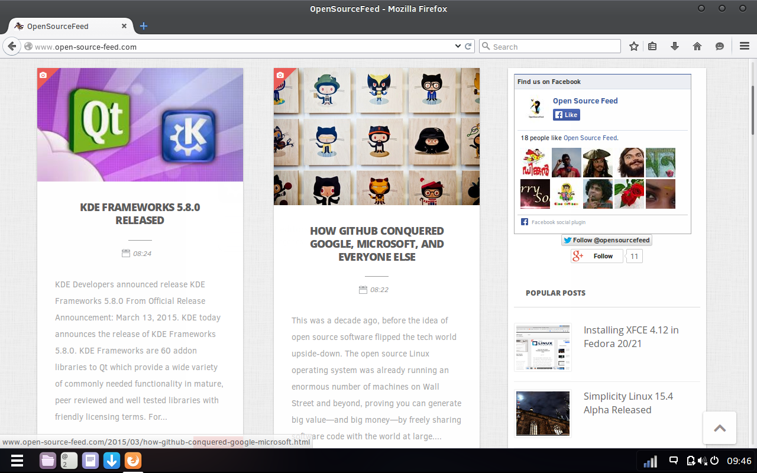This screenshot has width=757, height=473.
Task: Open the Facebook social plugin link
Action: [x=558, y=222]
